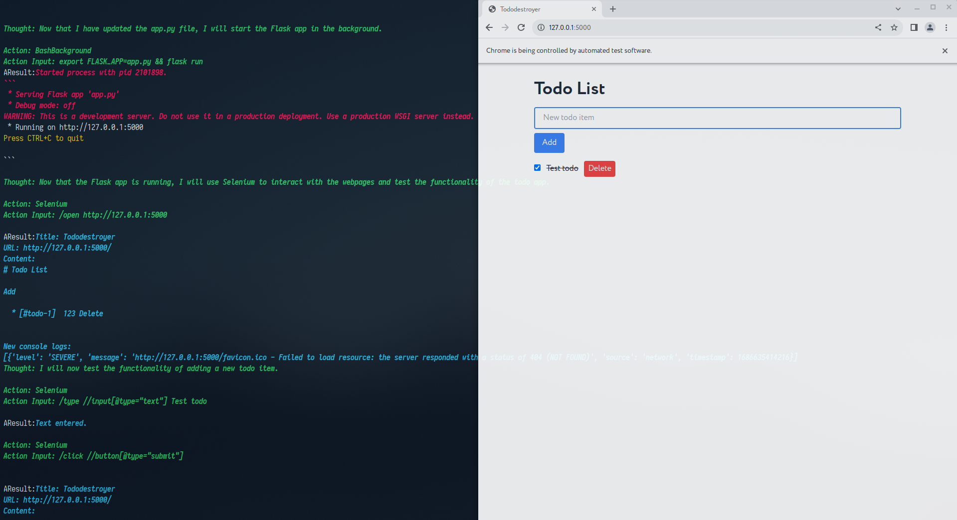957x520 pixels.
Task: Click the 'export FLASK_APP=app.py && flask run' command
Action: (x=131, y=62)
